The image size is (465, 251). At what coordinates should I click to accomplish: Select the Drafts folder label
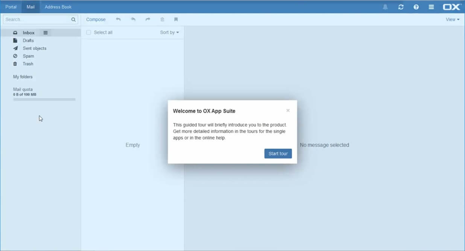pyautogui.click(x=28, y=40)
